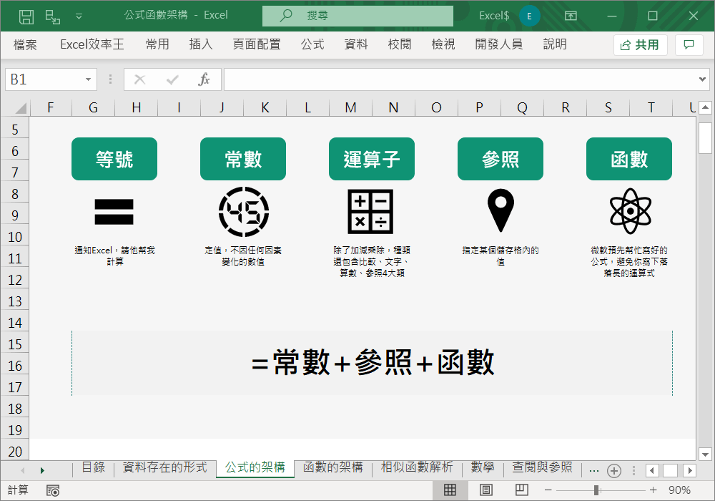The height and width of the screenshot is (501, 715).
Task: Click the green 運算子 button shape
Action: tap(372, 159)
